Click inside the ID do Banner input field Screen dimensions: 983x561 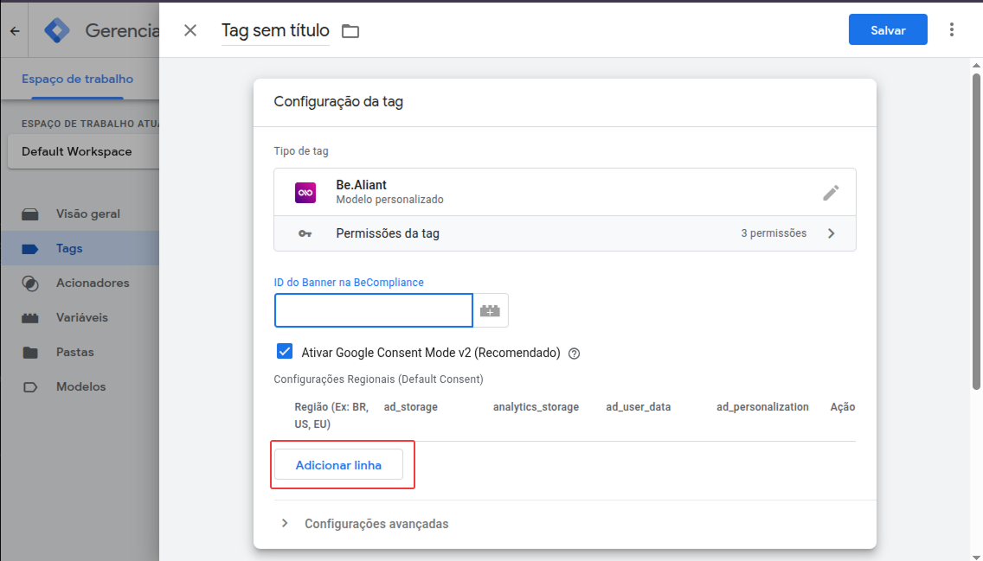(x=373, y=309)
